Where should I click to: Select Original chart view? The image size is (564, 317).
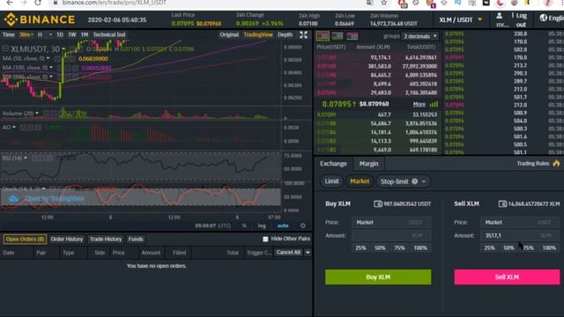[229, 35]
